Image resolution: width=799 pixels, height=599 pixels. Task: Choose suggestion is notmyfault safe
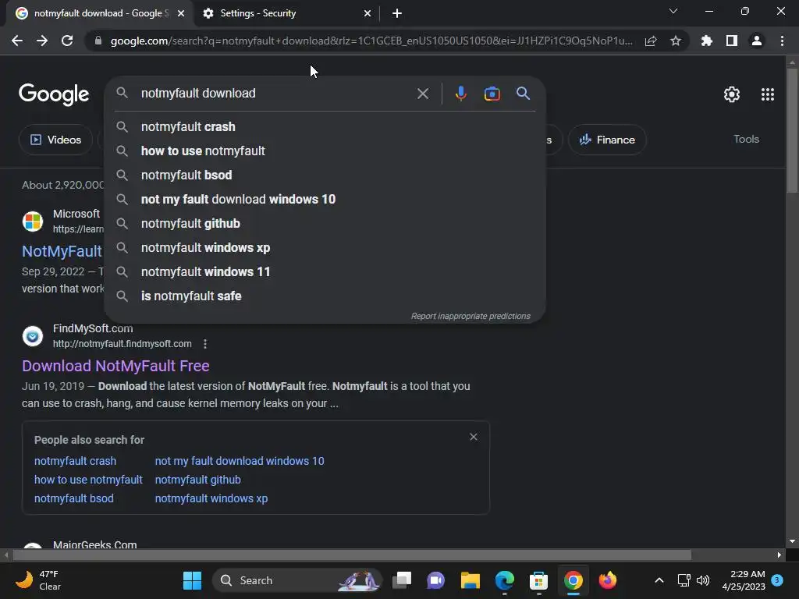coord(325,296)
